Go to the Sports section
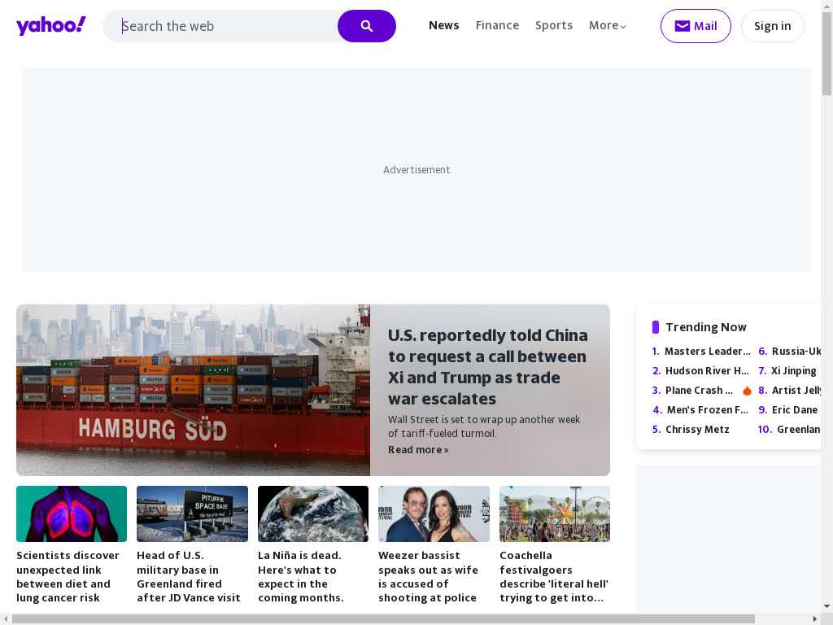This screenshot has width=833, height=625. click(x=553, y=25)
